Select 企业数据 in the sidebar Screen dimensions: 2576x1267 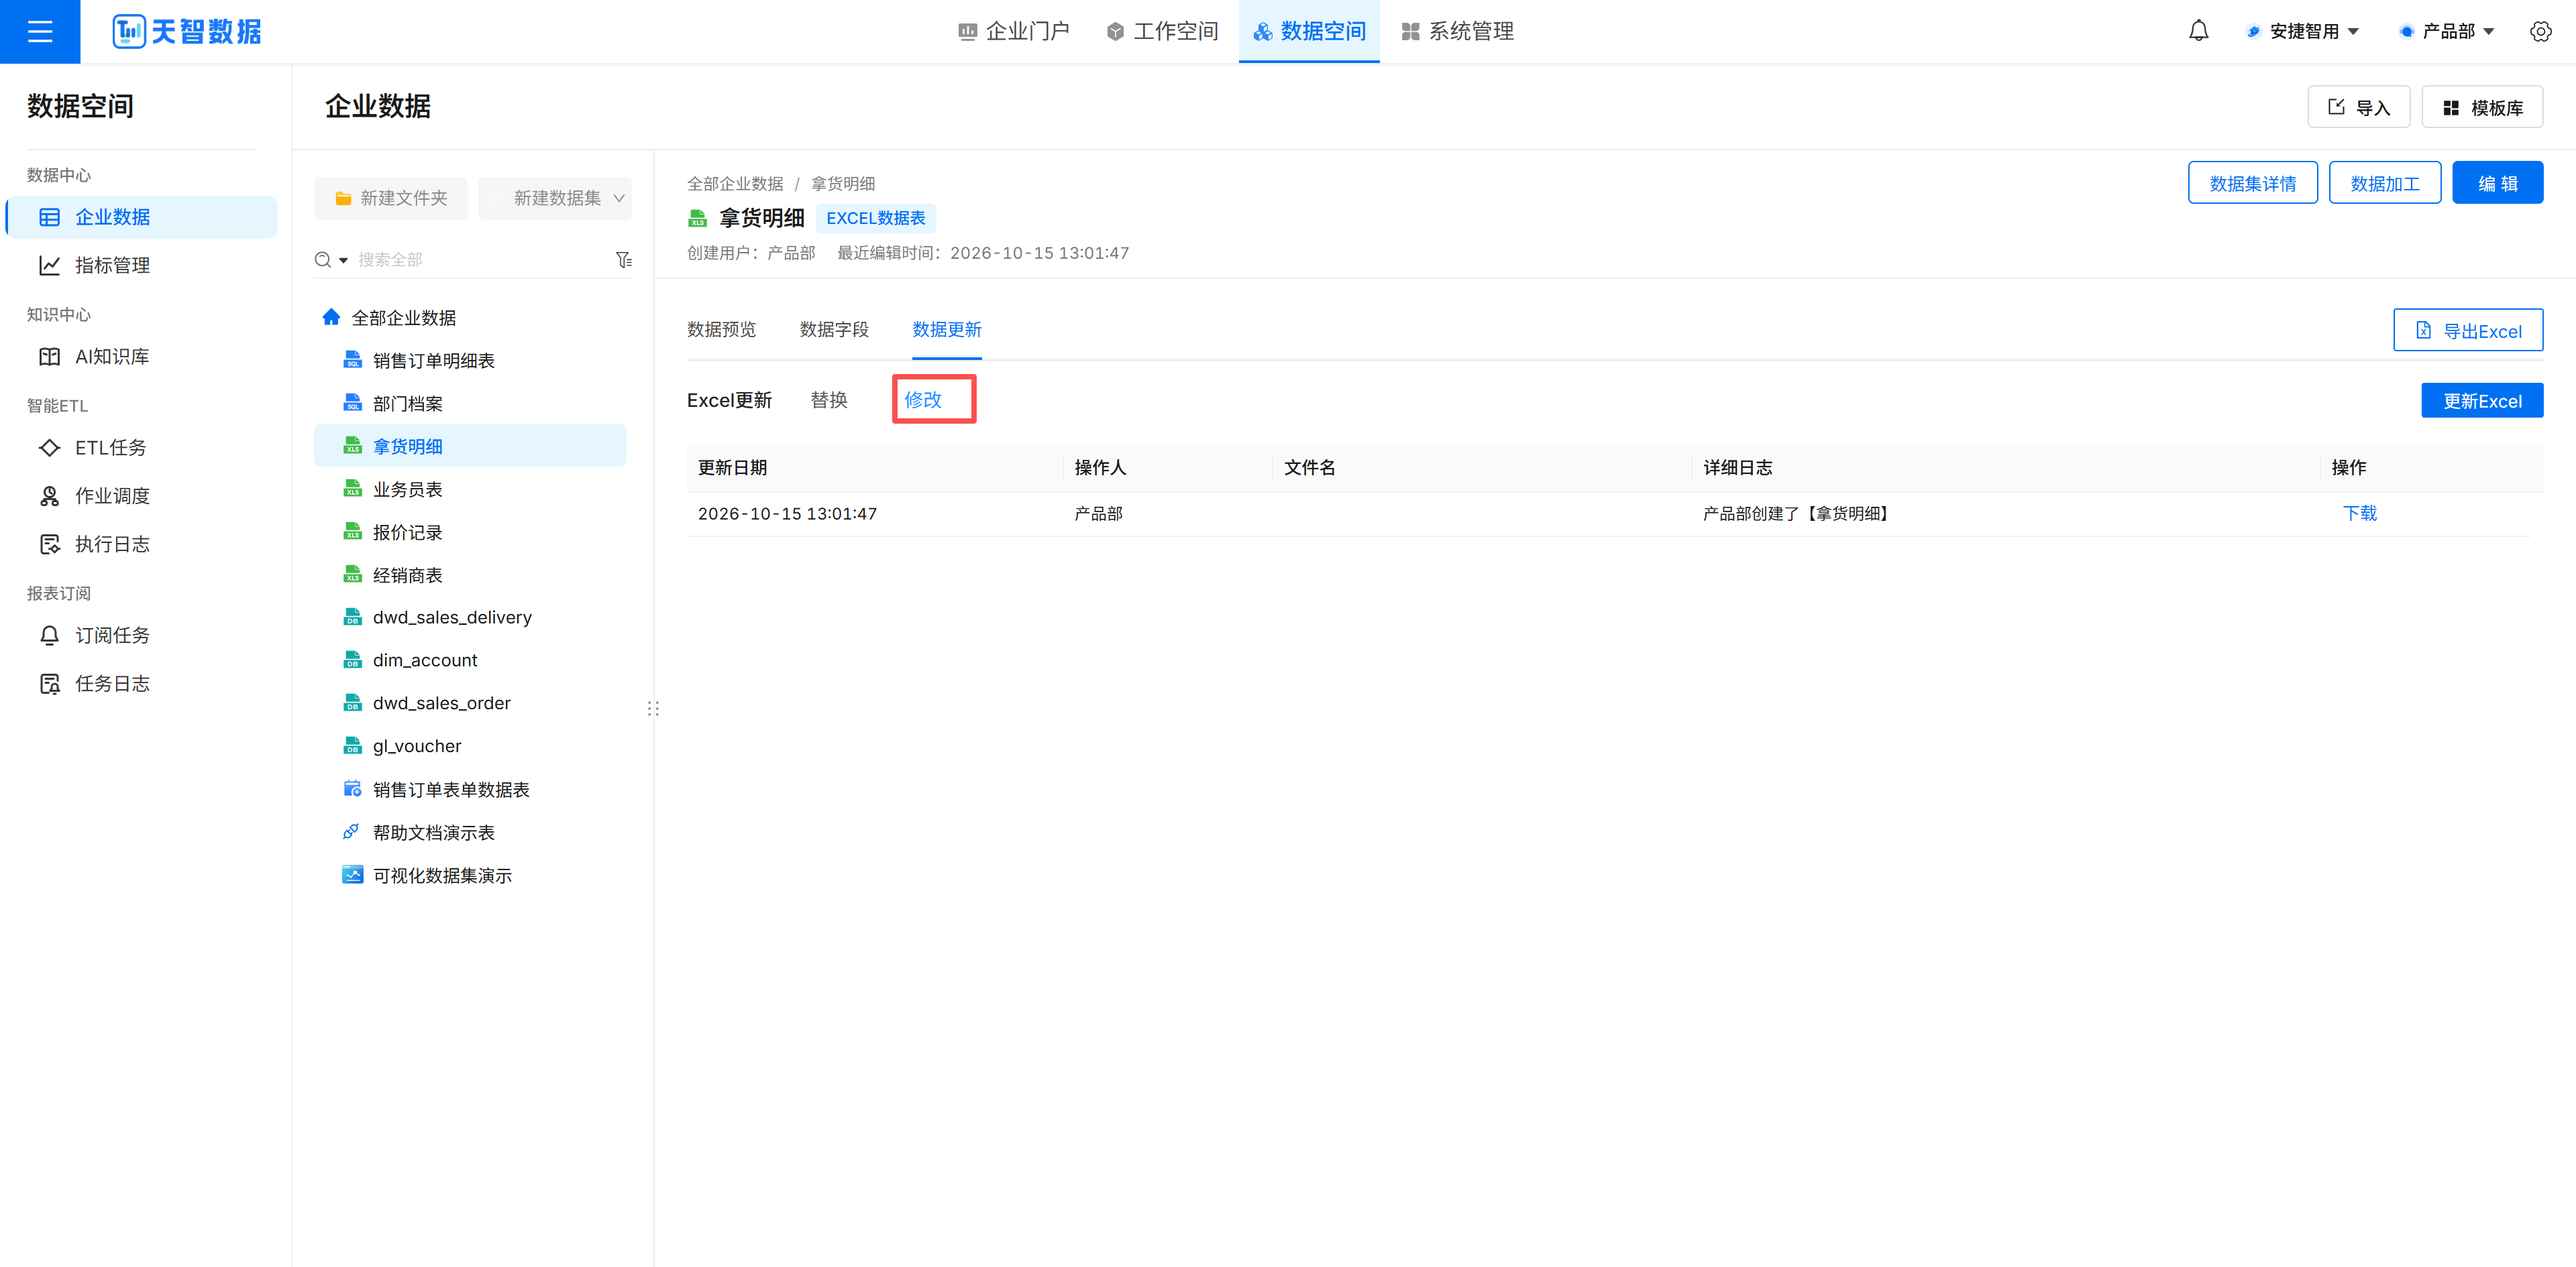tap(141, 217)
